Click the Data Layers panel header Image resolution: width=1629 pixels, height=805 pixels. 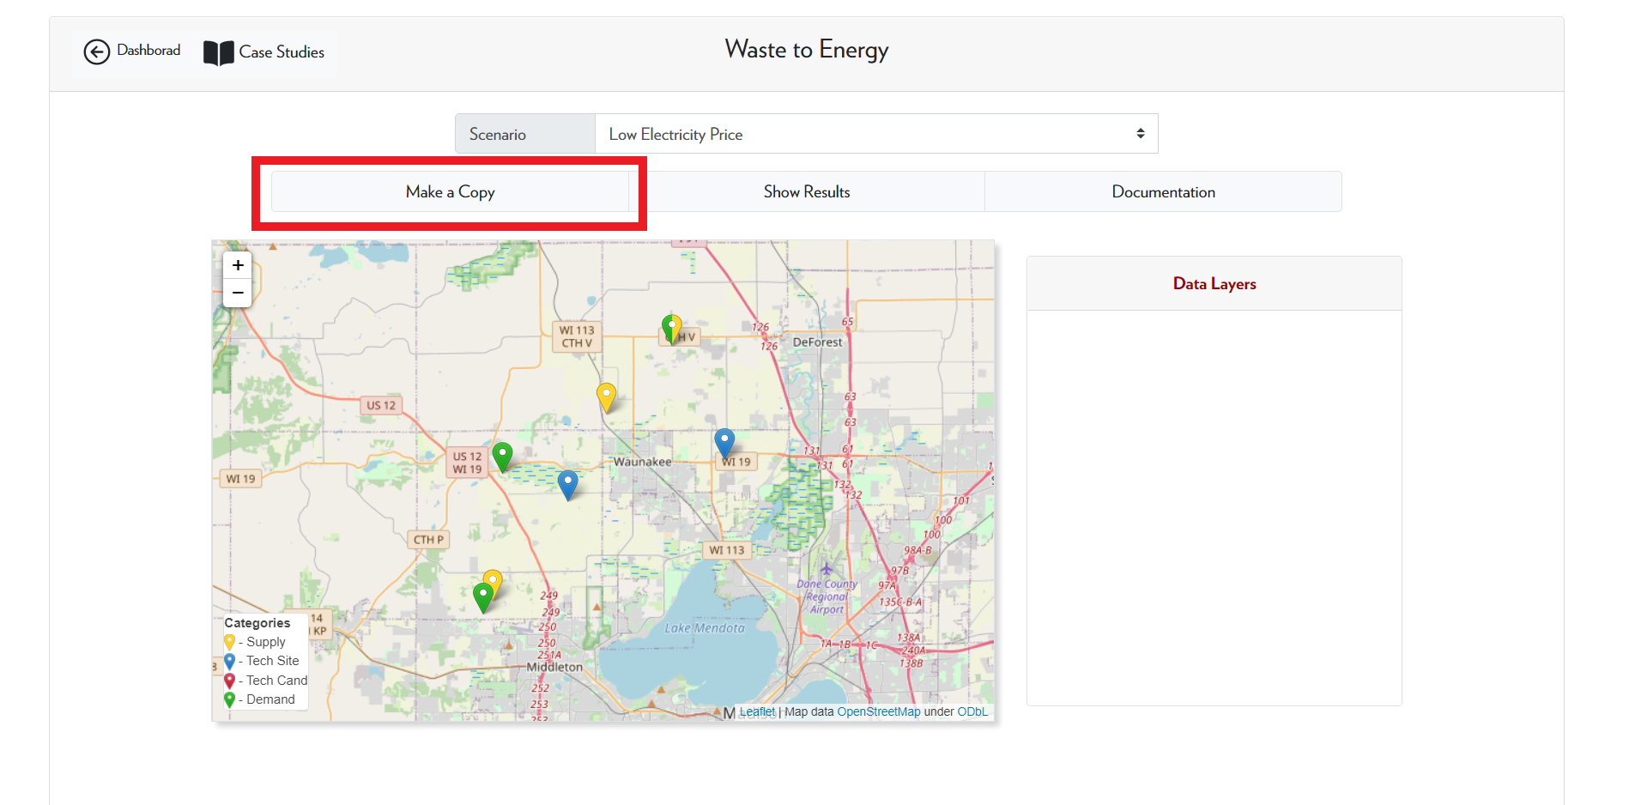(1214, 284)
